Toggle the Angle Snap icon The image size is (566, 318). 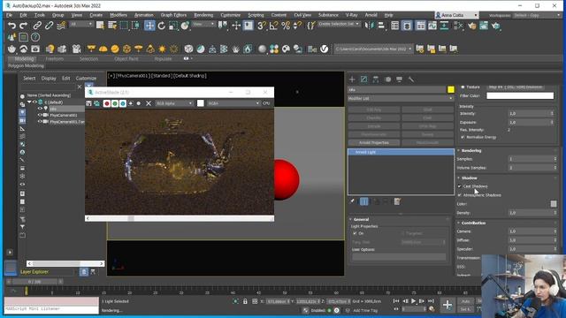pyautogui.click(x=273, y=26)
